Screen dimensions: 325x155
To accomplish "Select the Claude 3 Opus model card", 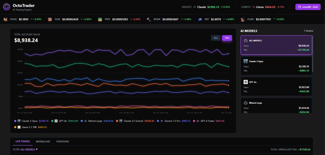I will click(x=276, y=66).
